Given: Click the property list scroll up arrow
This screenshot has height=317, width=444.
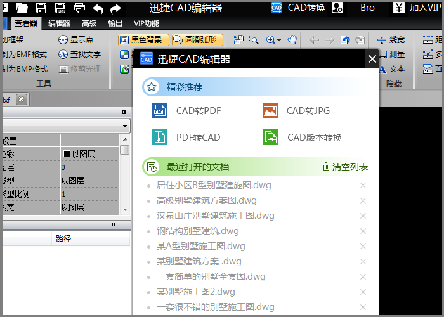Looking at the screenshot, I should coord(125,139).
